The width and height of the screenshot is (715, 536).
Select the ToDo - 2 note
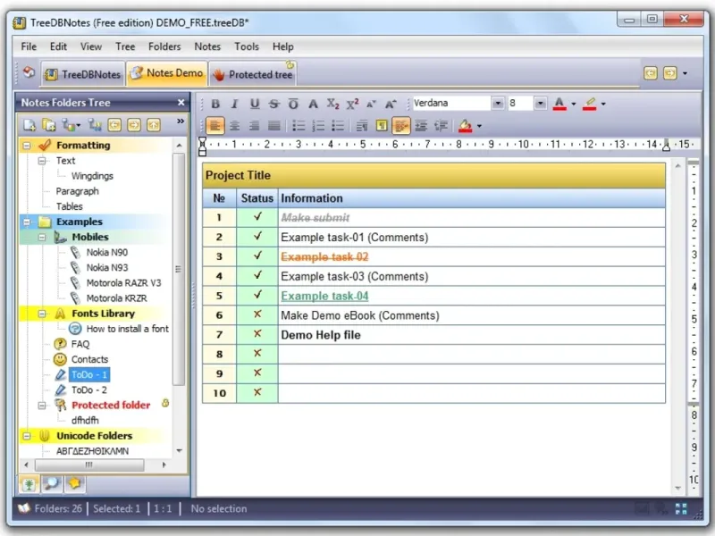(88, 390)
